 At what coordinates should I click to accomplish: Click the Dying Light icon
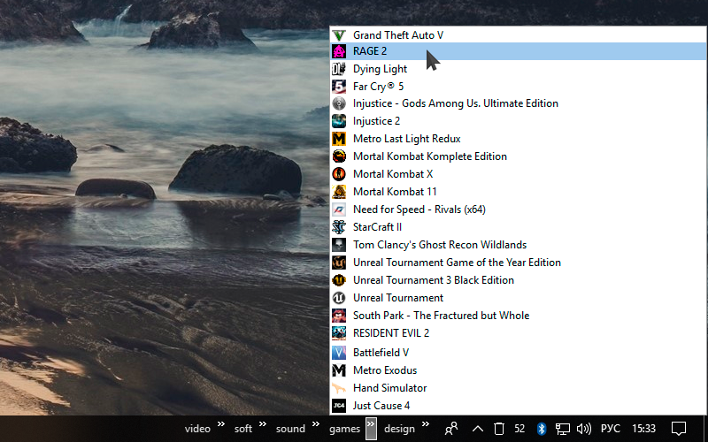(x=339, y=69)
